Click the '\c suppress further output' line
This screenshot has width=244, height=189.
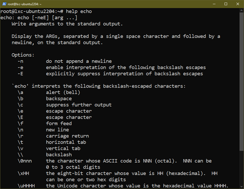[x=65, y=105]
